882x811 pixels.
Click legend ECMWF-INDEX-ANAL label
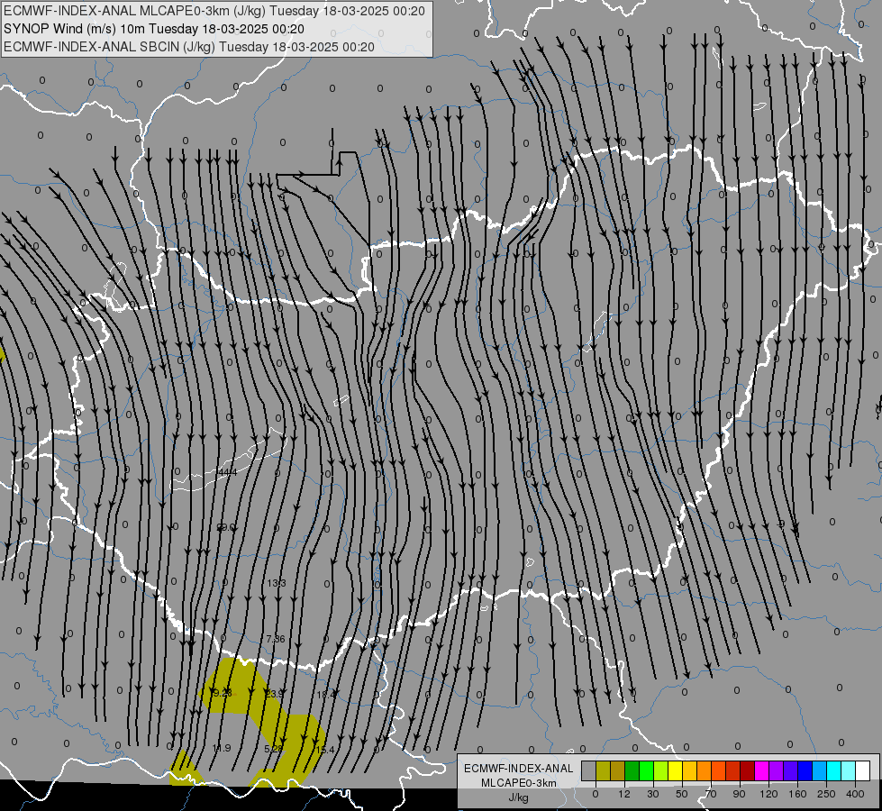518,769
